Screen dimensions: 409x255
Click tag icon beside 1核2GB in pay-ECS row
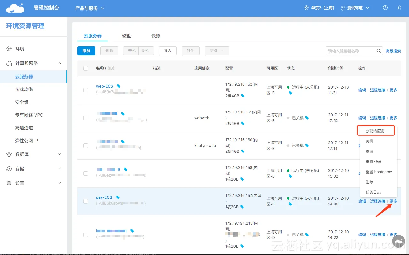click(242, 207)
